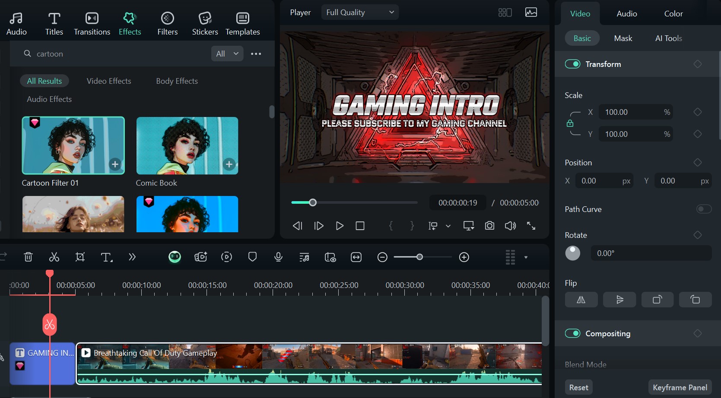Step back one frame in the player
Viewport: 721px width, 398px height.
(298, 226)
